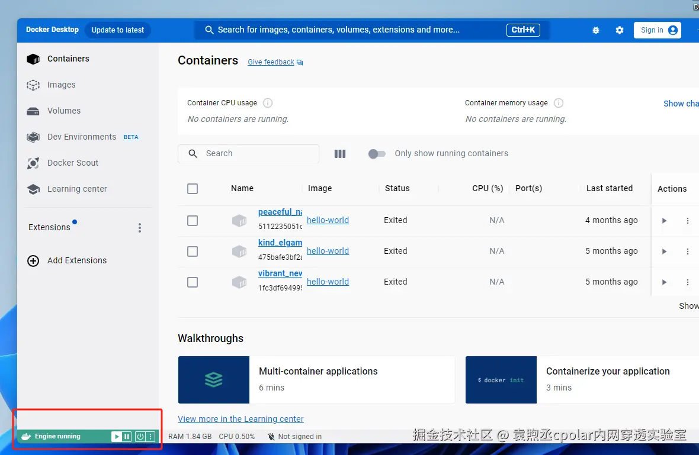Open hello-world image link in peaceful row
Screen dimensions: 699x455
click(x=328, y=220)
